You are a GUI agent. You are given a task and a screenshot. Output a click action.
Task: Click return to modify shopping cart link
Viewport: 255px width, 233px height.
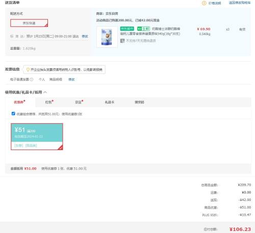[240, 3]
